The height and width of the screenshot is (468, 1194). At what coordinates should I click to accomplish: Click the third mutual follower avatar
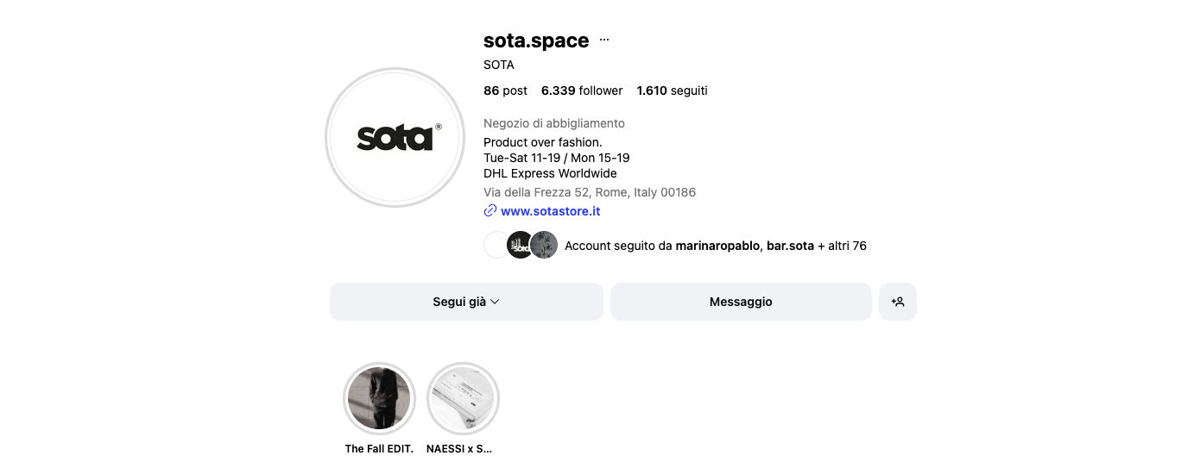click(544, 246)
